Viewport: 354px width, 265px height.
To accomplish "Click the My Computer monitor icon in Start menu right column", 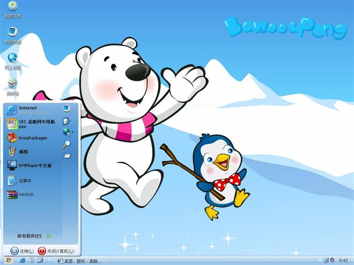I will point(66,108).
